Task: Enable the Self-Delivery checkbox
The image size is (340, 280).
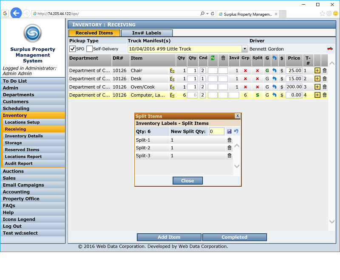Action: pyautogui.click(x=89, y=49)
